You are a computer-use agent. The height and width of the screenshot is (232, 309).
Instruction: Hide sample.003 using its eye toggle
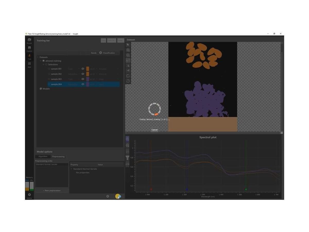click(x=83, y=79)
